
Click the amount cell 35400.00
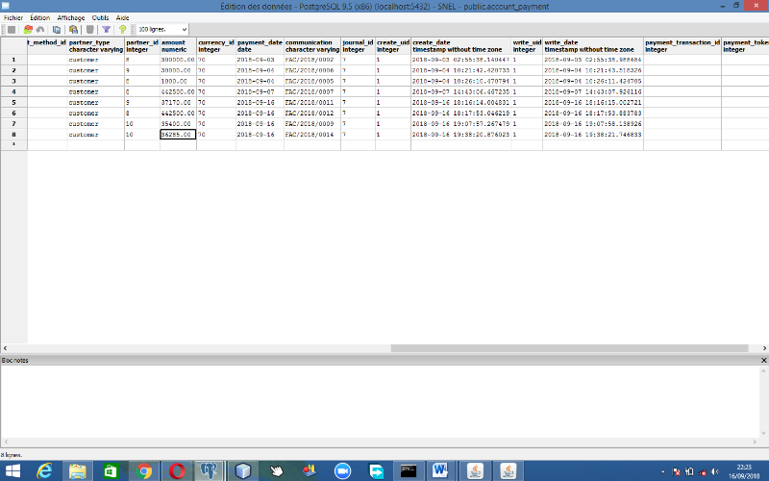178,124
